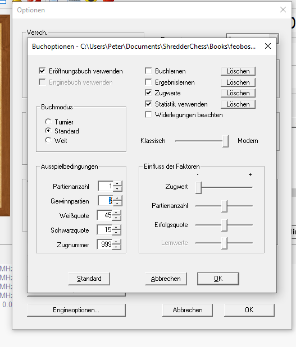Viewport: 296px width, 347px height.
Task: Select the Standard book mode radio
Action: [x=48, y=131]
